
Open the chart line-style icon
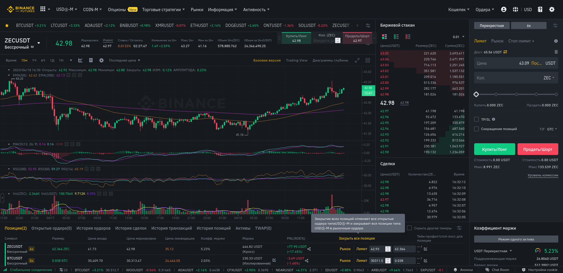(x=80, y=60)
